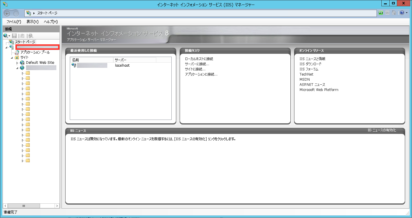Click the gray Stop X icon
This screenshot has width=412, height=218.
click(387, 13)
